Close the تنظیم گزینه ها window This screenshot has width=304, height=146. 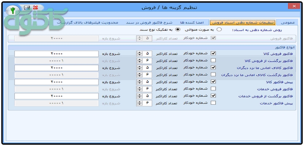coord(294,6)
